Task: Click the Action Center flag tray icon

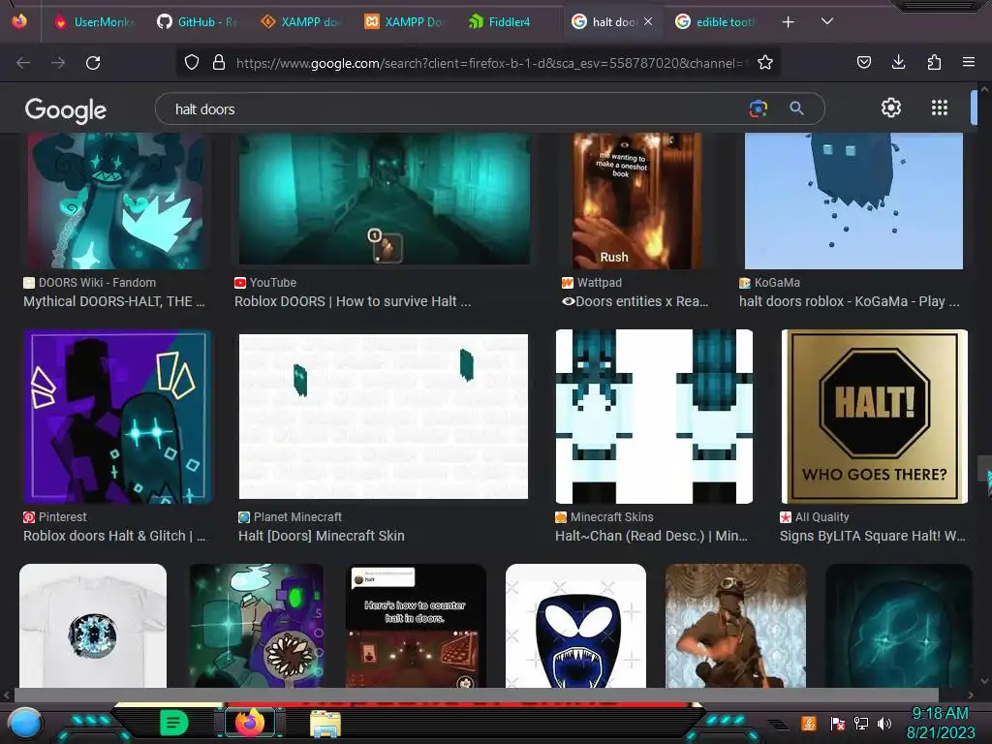Action: click(837, 723)
